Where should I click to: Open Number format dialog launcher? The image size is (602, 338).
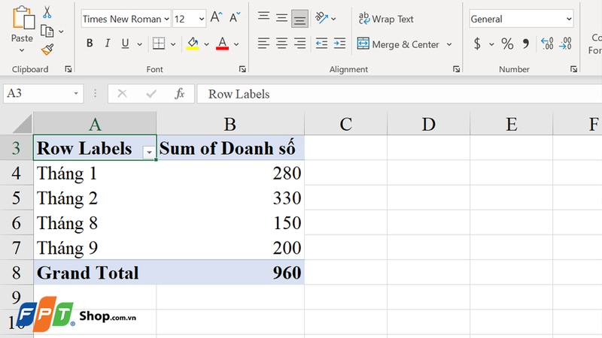[573, 69]
